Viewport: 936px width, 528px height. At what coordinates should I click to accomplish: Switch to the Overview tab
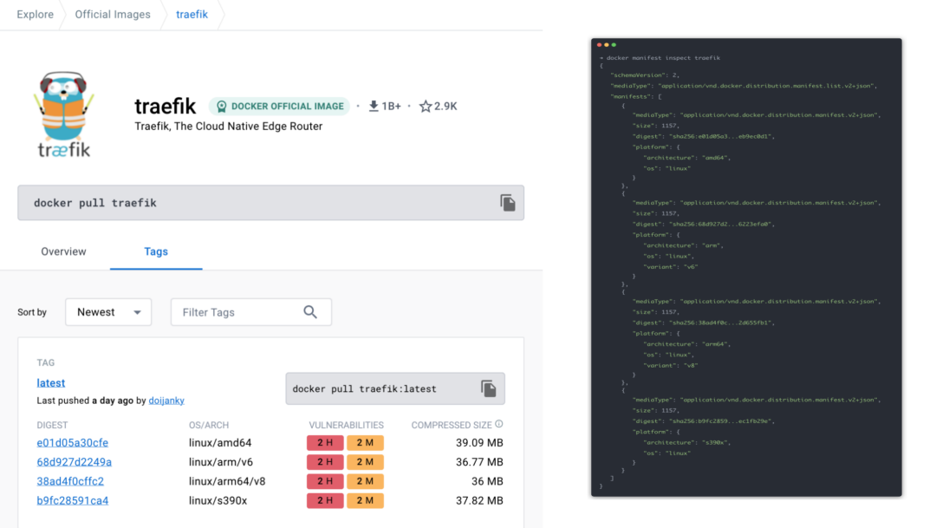(x=63, y=251)
